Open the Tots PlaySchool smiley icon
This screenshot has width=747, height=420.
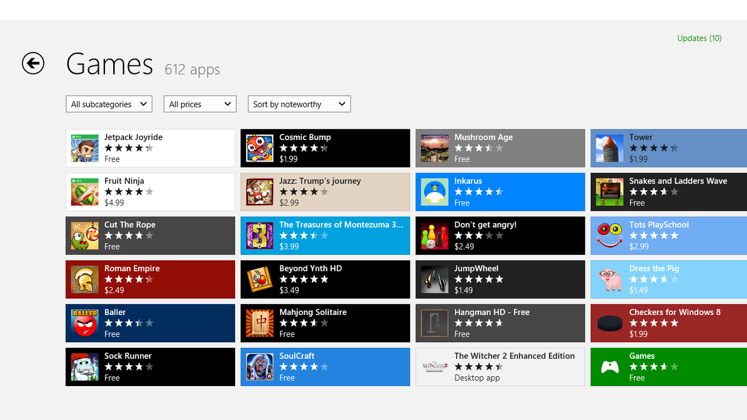[610, 236]
